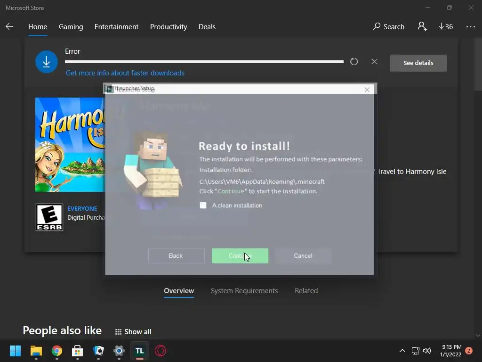
Task: Click the network status tray icon
Action: click(x=415, y=351)
